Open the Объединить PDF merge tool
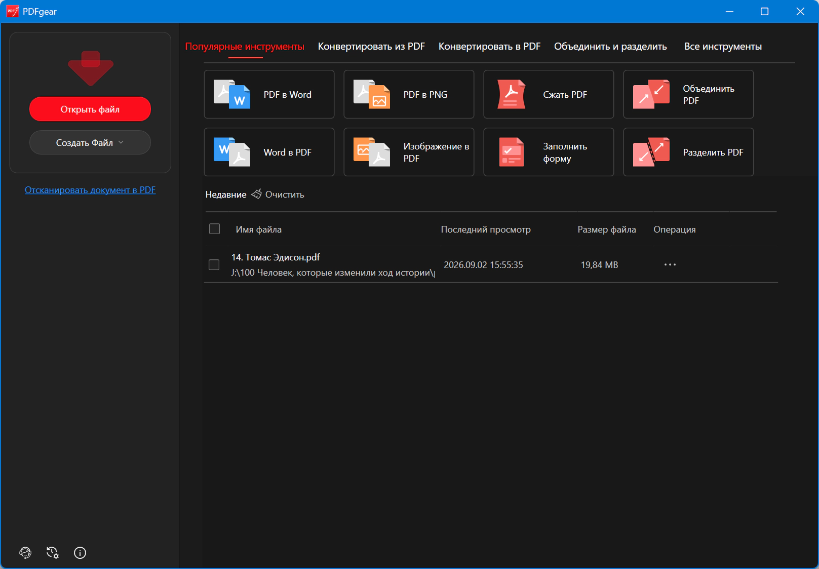The height and width of the screenshot is (569, 819). 688,94
